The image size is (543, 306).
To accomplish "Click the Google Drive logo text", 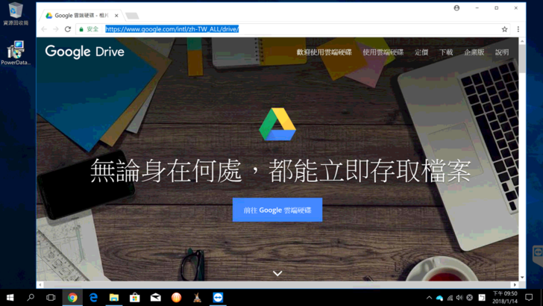I will 84,51.
